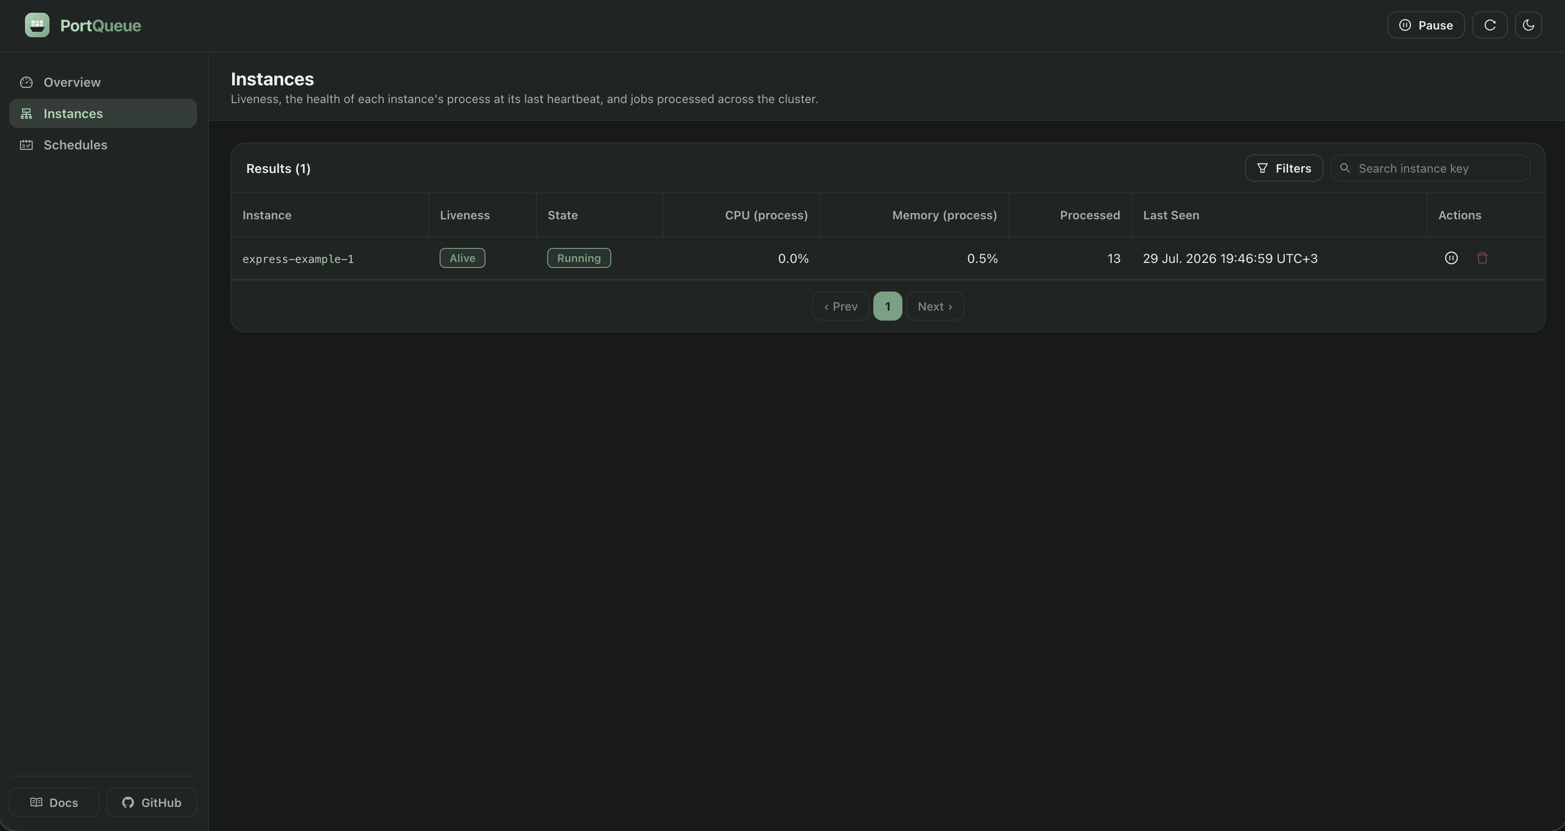Open the Docs link

54,802
